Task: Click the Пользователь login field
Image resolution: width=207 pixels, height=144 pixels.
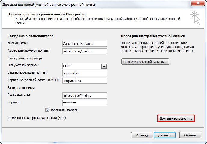Action: click(x=85, y=95)
